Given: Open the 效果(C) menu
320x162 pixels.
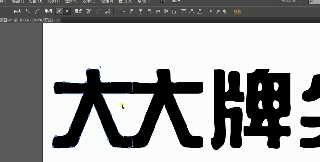Looking at the screenshot, I should (x=89, y=1).
